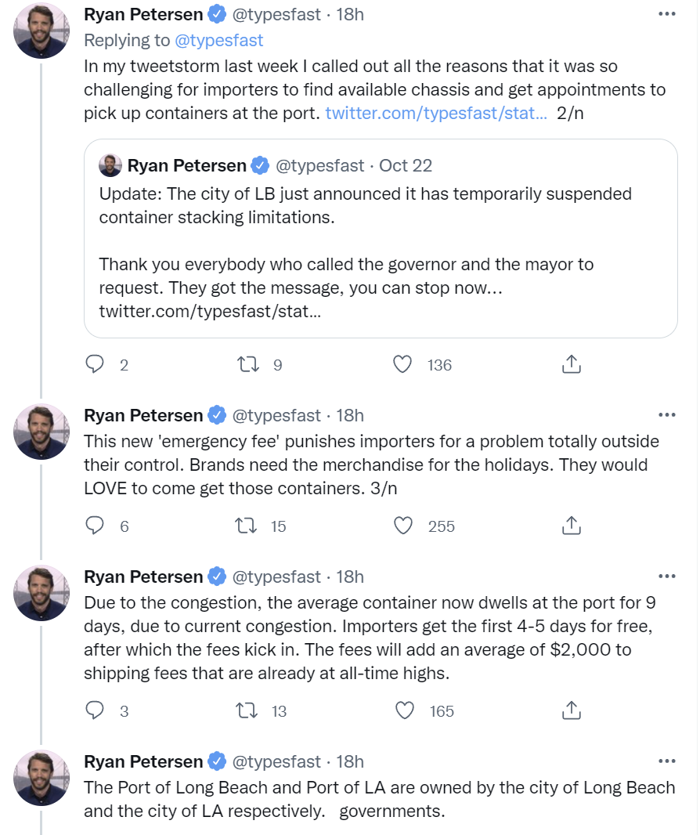Like the congestion tweet with 165 likes
Screen dimensions: 700x835
405,710
